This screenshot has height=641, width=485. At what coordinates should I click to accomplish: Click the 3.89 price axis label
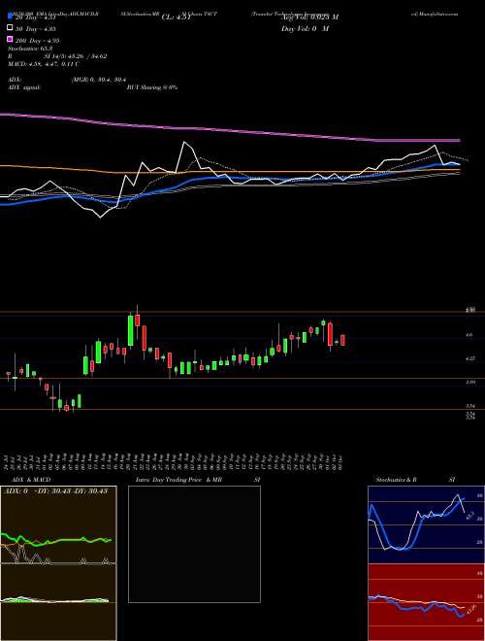pos(469,383)
